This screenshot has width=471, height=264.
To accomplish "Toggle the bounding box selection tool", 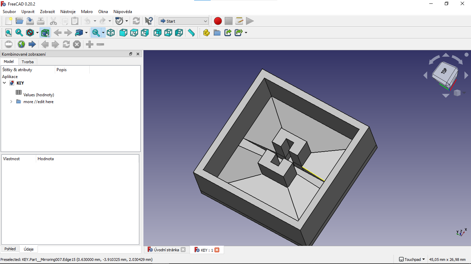I will click(45, 33).
